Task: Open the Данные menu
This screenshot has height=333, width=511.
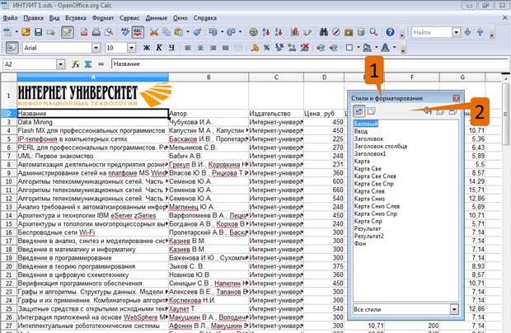Action: [x=156, y=18]
